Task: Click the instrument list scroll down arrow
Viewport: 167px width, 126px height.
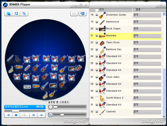Action: coord(164,116)
